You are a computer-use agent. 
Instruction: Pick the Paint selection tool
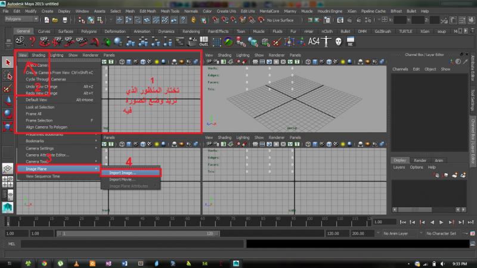point(8,88)
